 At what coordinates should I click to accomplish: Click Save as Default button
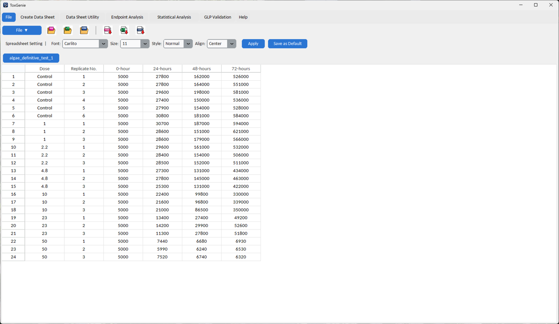pyautogui.click(x=288, y=44)
